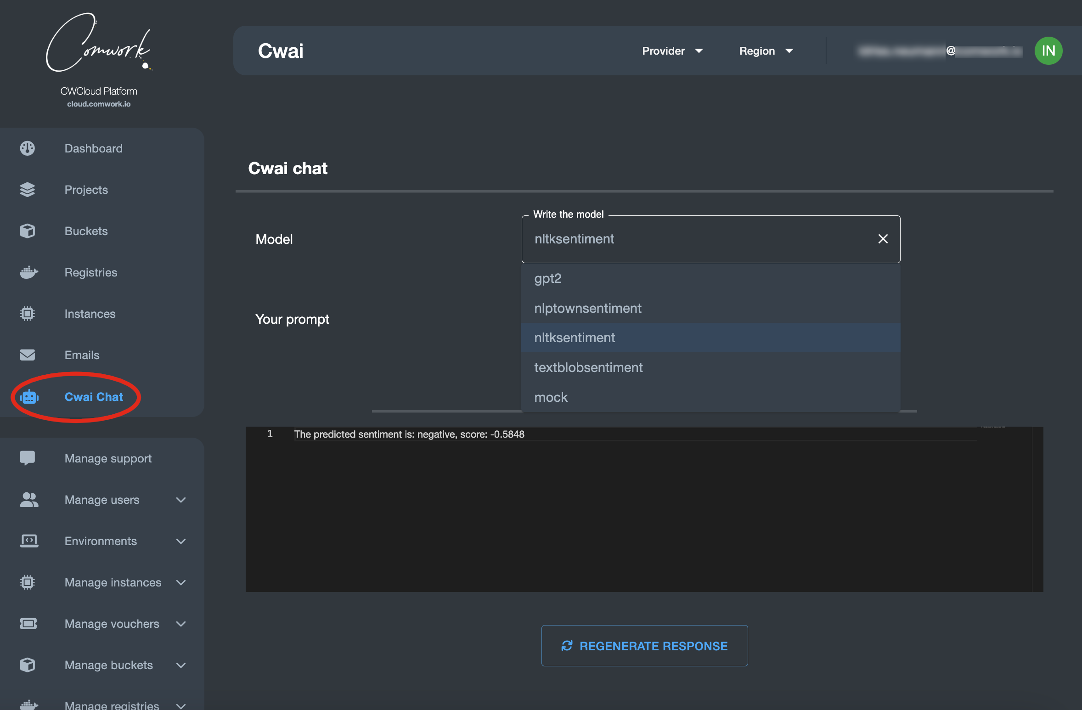Open Manage support page
This screenshot has height=710, width=1082.
pyautogui.click(x=108, y=458)
